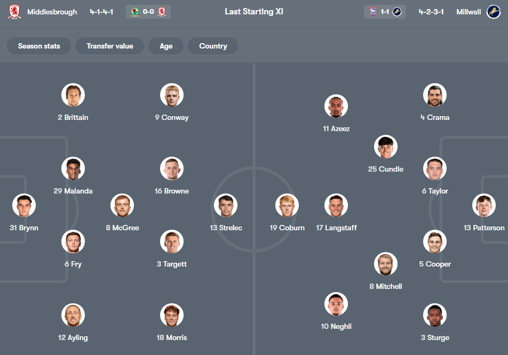Click McGree's player photo
508x355 pixels.
pyautogui.click(x=122, y=205)
